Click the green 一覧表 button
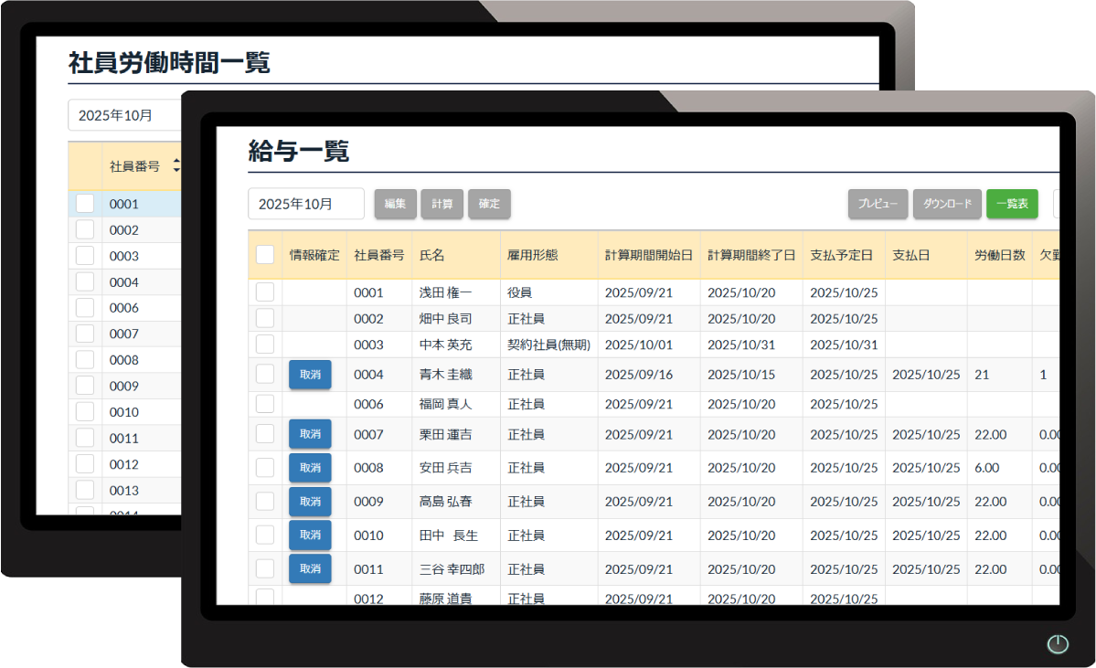Image resolution: width=1096 pixels, height=668 pixels. click(1012, 204)
